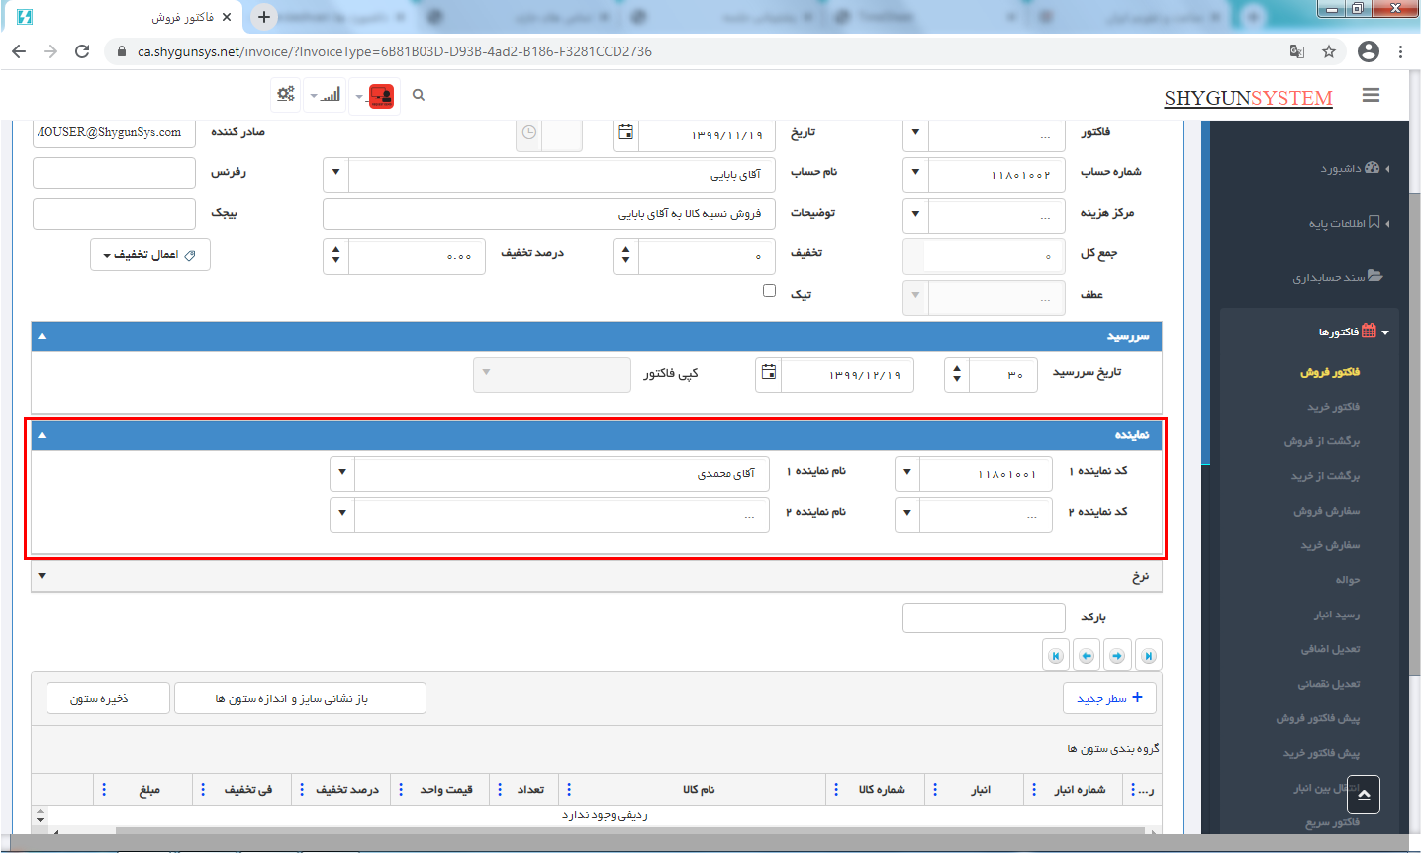Open the کد نماینده ۱ dropdown
This screenshot has width=1421, height=853.
(x=907, y=473)
